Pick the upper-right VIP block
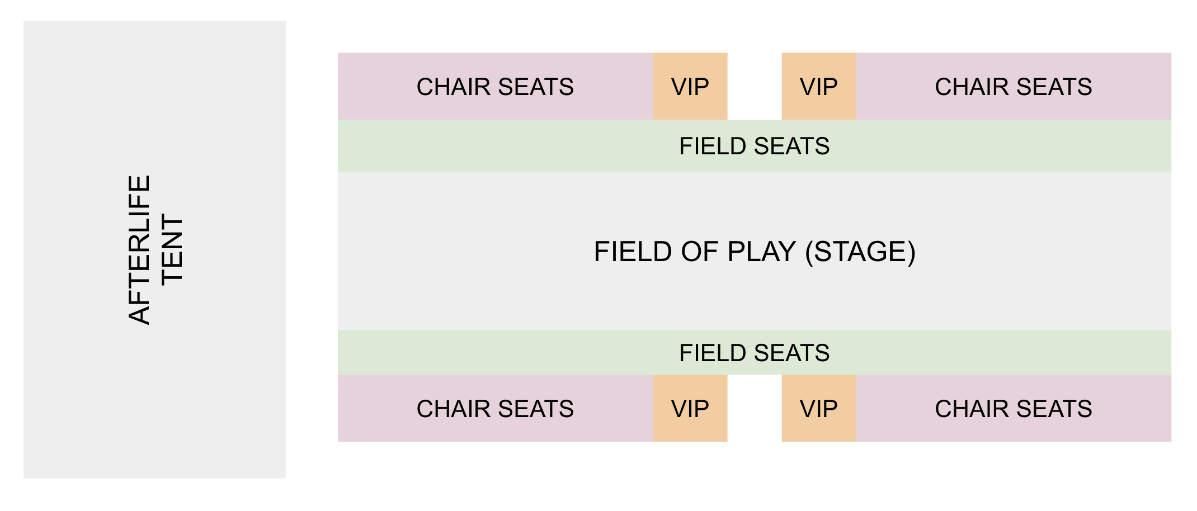Image resolution: width=1197 pixels, height=511 pixels. [x=819, y=86]
